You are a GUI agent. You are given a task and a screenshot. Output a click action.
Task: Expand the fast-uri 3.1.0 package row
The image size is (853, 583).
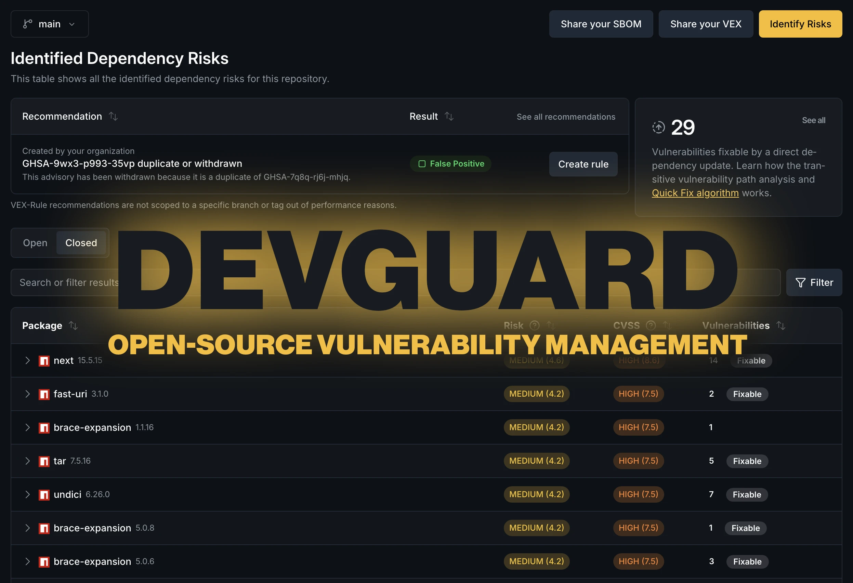(27, 394)
